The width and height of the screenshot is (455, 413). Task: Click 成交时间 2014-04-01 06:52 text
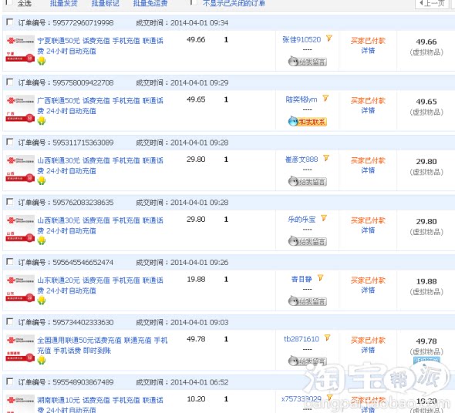(182, 382)
